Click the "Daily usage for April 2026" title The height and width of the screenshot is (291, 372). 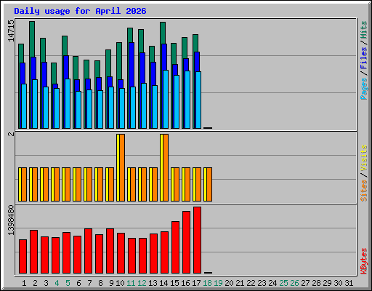80,11
